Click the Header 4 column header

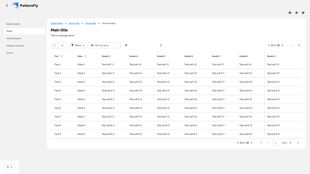pos(133,56)
